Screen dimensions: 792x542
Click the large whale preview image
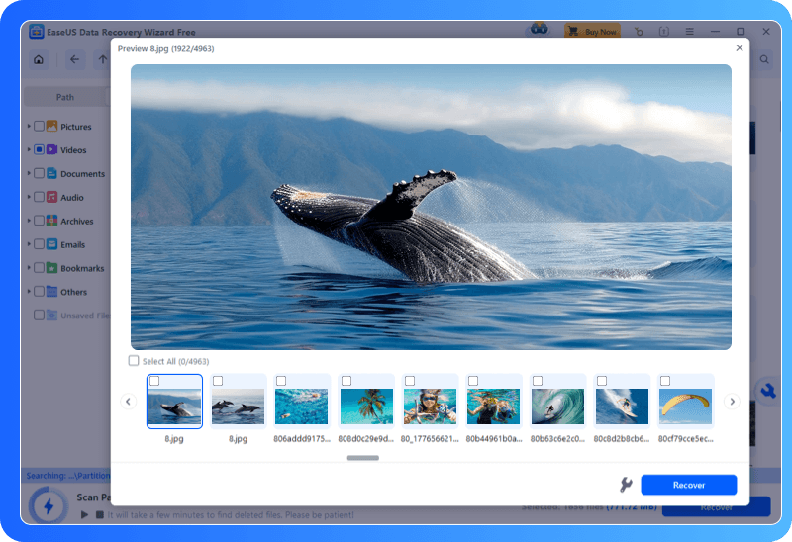click(431, 207)
